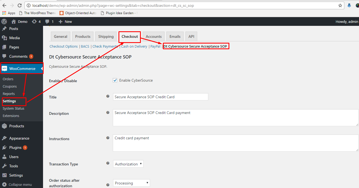This screenshot has width=359, height=188.
Task: Open the Cash on Delivery settings link
Action: click(134, 46)
